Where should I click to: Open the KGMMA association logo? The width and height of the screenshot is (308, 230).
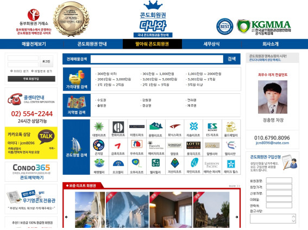[x=264, y=27]
